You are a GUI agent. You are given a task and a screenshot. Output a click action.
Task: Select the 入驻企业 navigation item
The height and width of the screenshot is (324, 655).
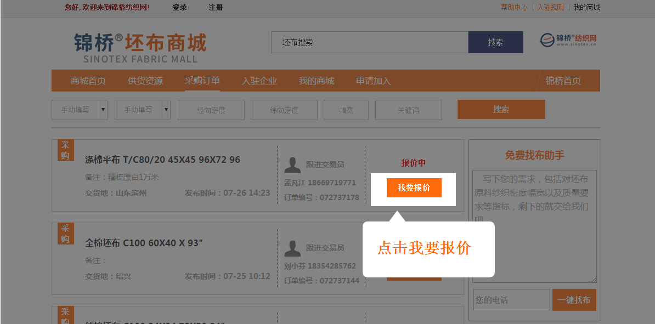tap(259, 81)
